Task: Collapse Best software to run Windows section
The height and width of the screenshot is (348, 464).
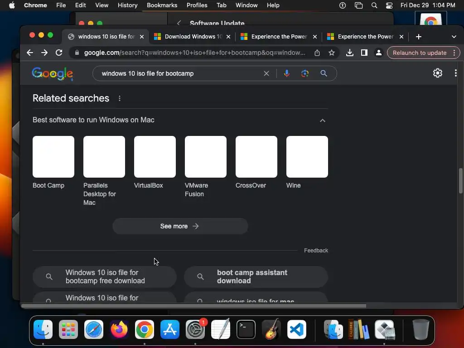Action: (323, 121)
